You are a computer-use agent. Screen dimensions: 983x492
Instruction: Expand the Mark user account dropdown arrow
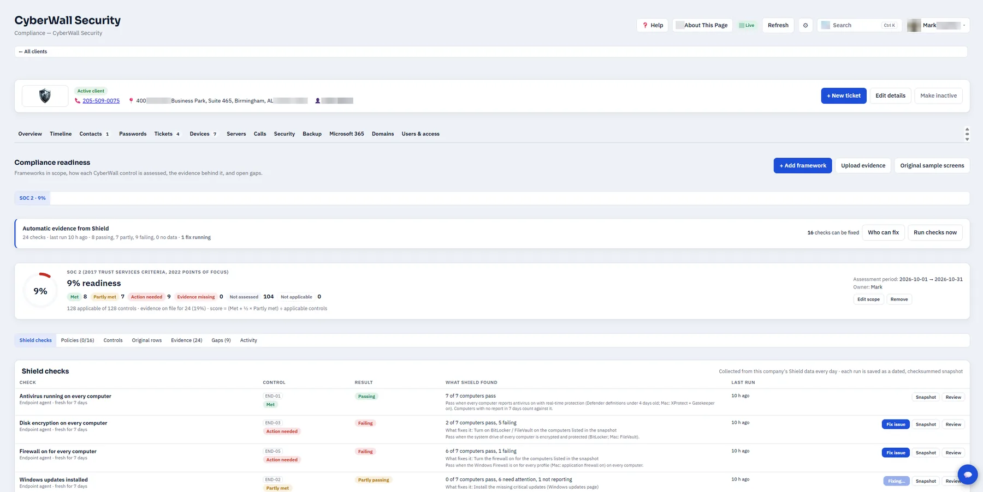964,26
